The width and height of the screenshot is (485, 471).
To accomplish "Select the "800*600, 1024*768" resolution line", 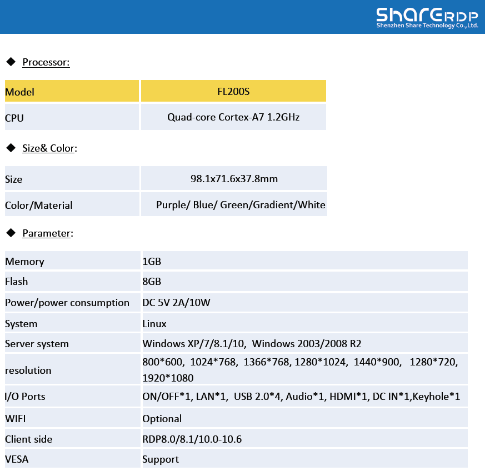I will [300, 362].
